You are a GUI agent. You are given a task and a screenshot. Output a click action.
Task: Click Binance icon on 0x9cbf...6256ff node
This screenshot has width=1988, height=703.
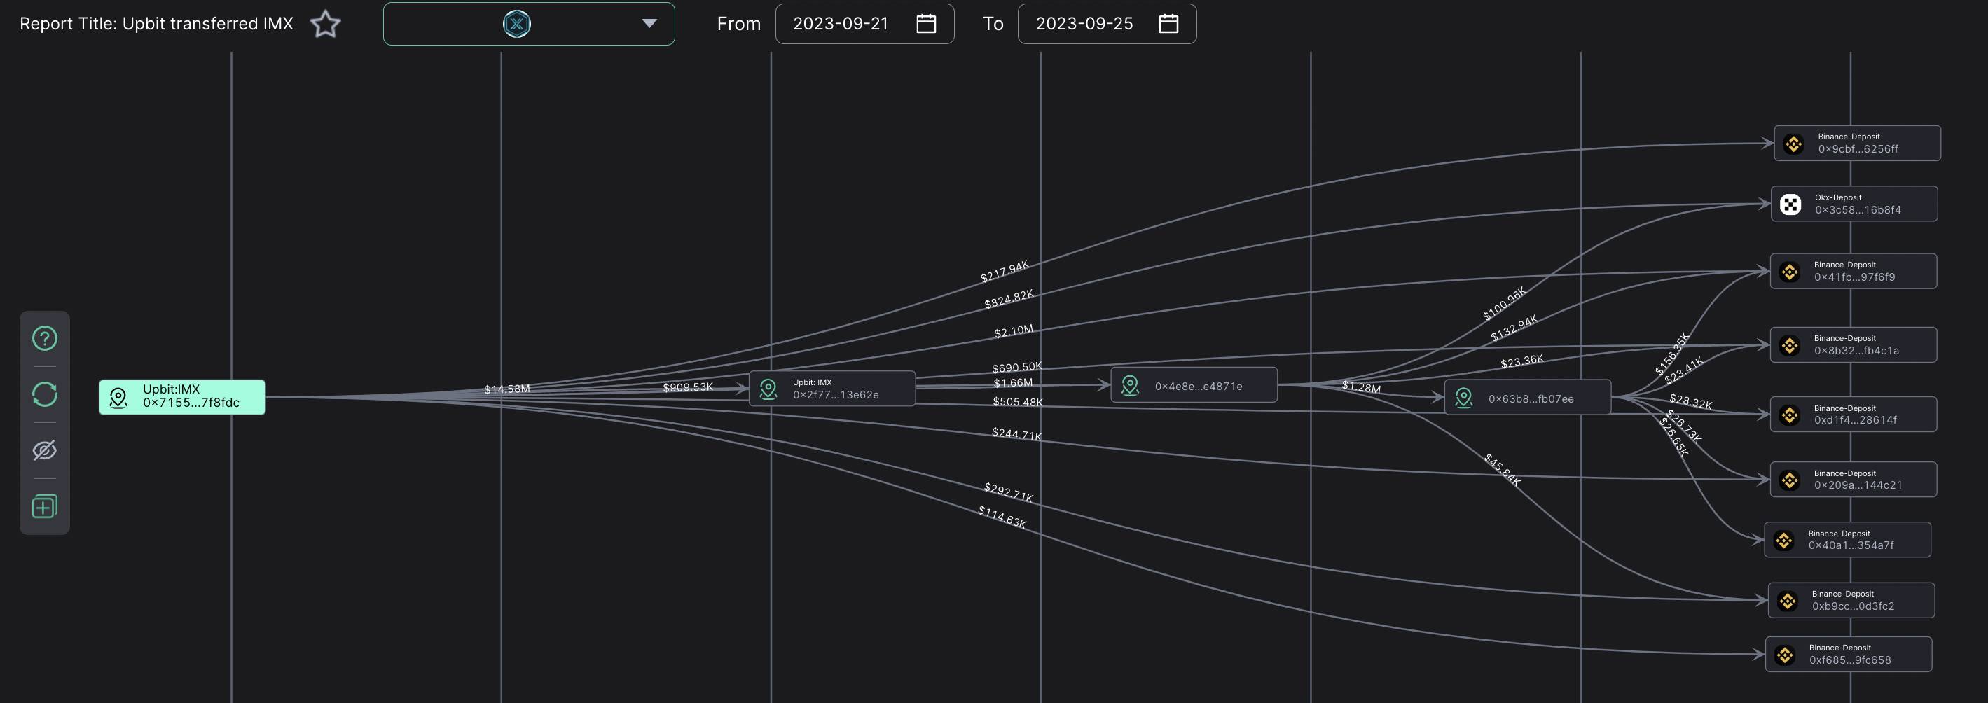[x=1793, y=144]
